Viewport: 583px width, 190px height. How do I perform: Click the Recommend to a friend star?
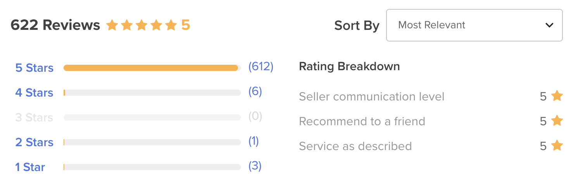coord(557,121)
